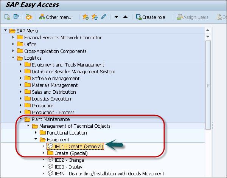This screenshot has width=227, height=178.
Task: Select the Production - Process label
Action: pos(53,112)
